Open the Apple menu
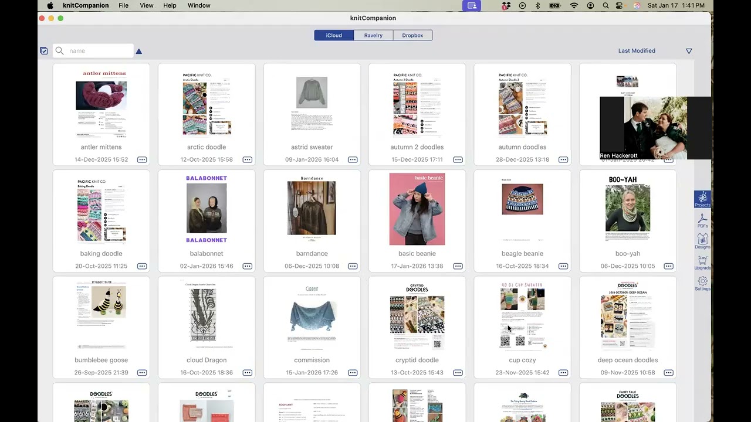The height and width of the screenshot is (422, 751). click(50, 5)
